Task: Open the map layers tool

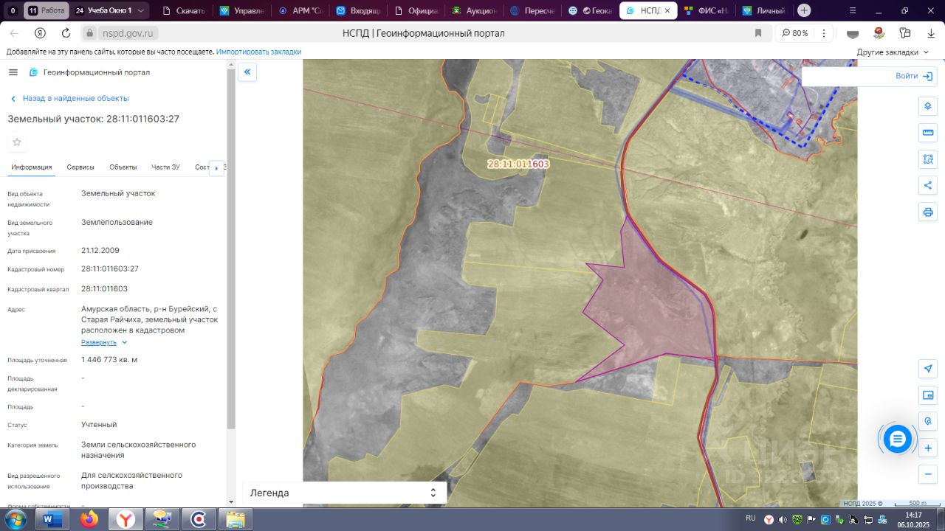Action: point(928,105)
